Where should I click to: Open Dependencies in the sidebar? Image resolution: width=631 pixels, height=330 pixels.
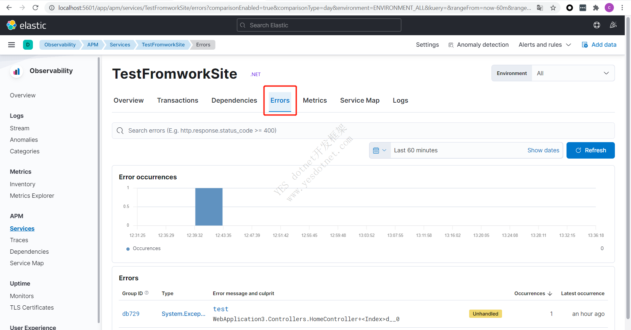pos(29,252)
